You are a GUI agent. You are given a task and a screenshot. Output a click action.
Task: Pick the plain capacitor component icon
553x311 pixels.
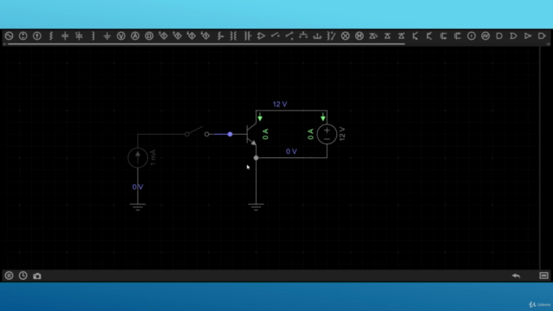coord(65,36)
